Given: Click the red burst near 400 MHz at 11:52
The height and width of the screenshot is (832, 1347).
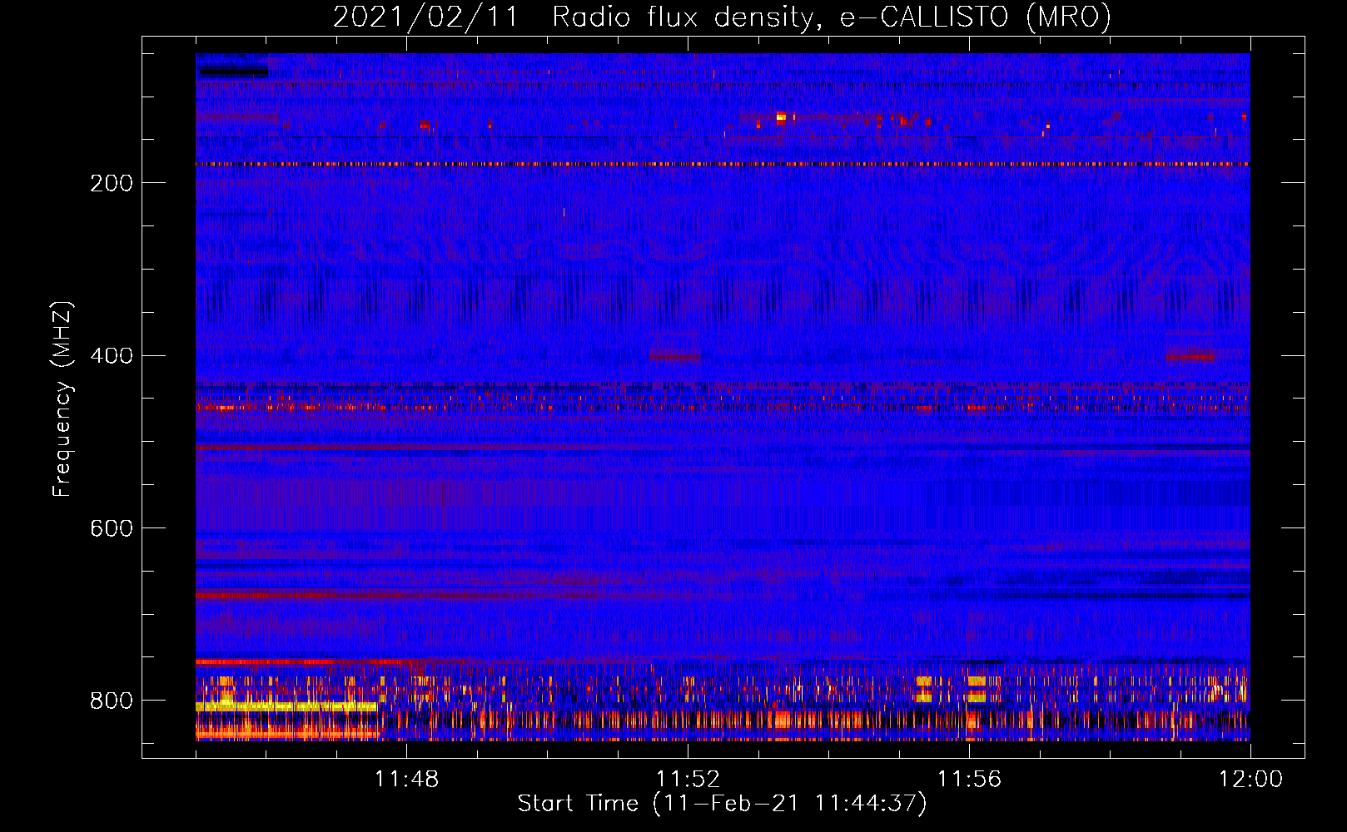Looking at the screenshot, I should click(674, 356).
